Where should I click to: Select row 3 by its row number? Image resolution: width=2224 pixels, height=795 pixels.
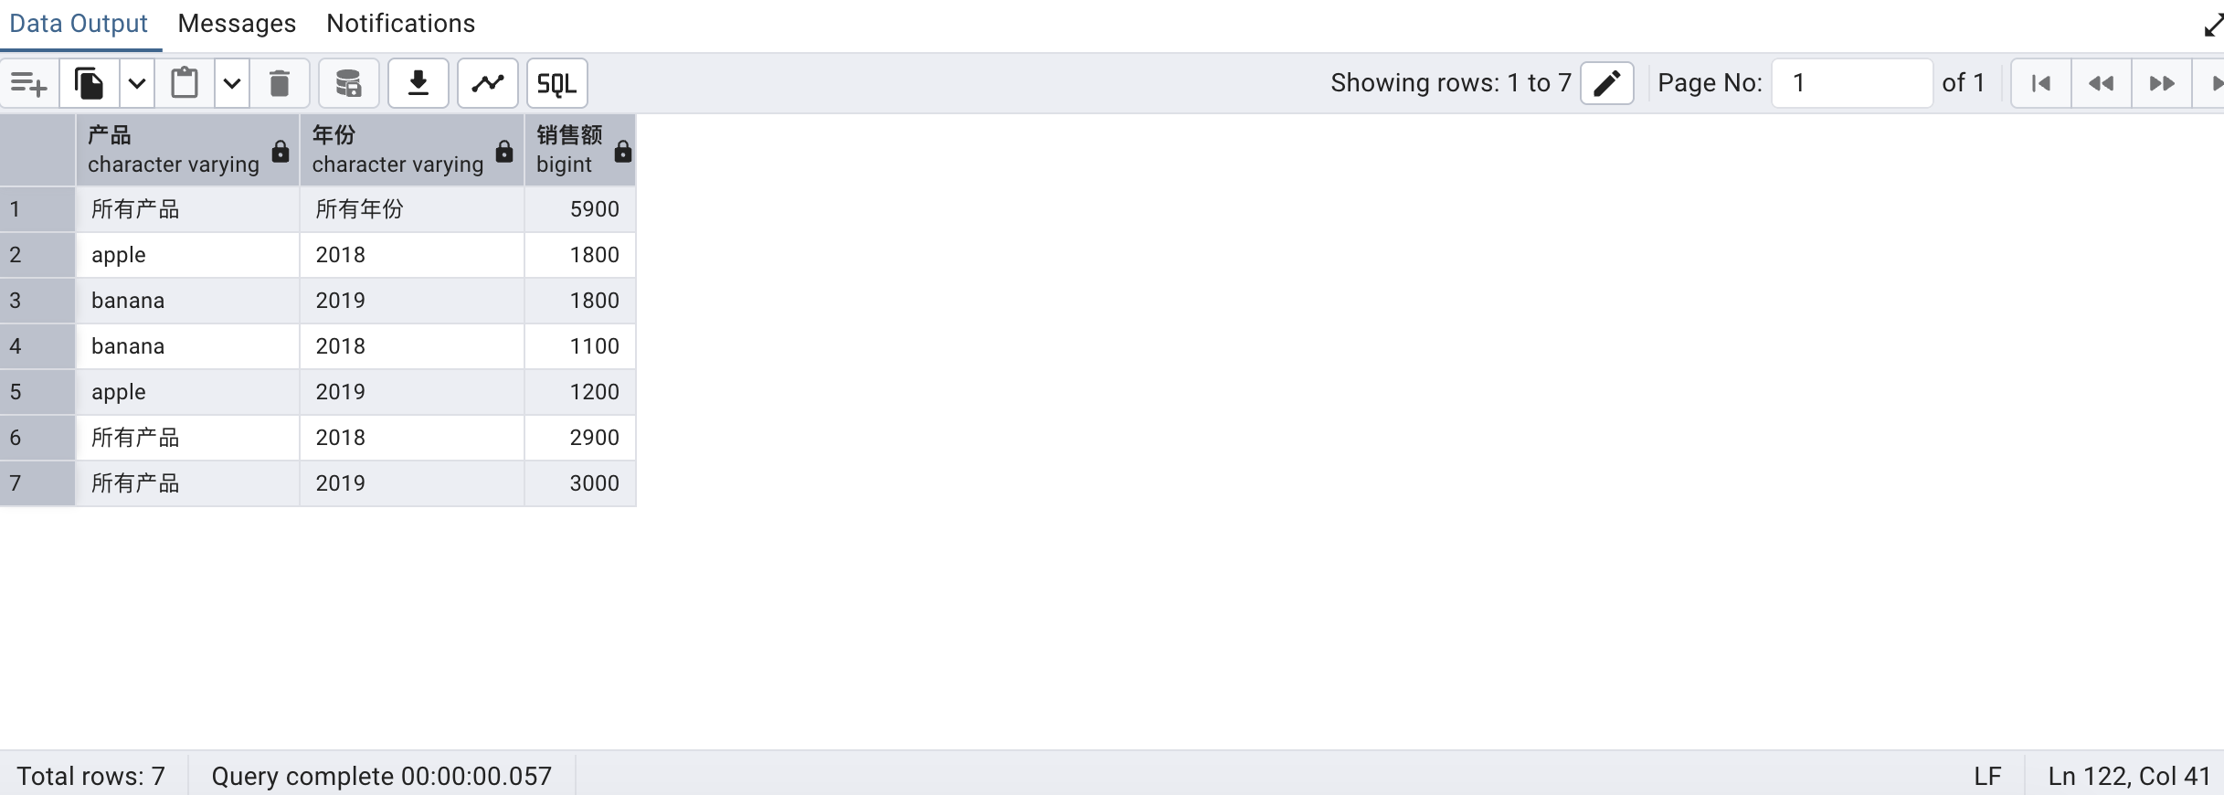(16, 301)
